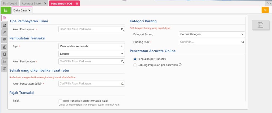Image resolution: width=272 pixels, height=113 pixels.
Task: Expand Kategori Barang Semua Kategori dropdown
Action: tap(212, 34)
